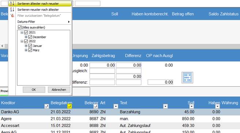The width and height of the screenshot is (240, 133).
Task: Confirm the filter with OK
Action: 34,90
